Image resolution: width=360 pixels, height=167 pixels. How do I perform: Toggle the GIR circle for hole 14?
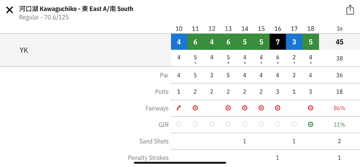point(245,124)
